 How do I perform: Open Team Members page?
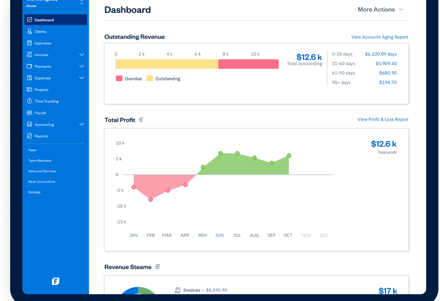40,161
